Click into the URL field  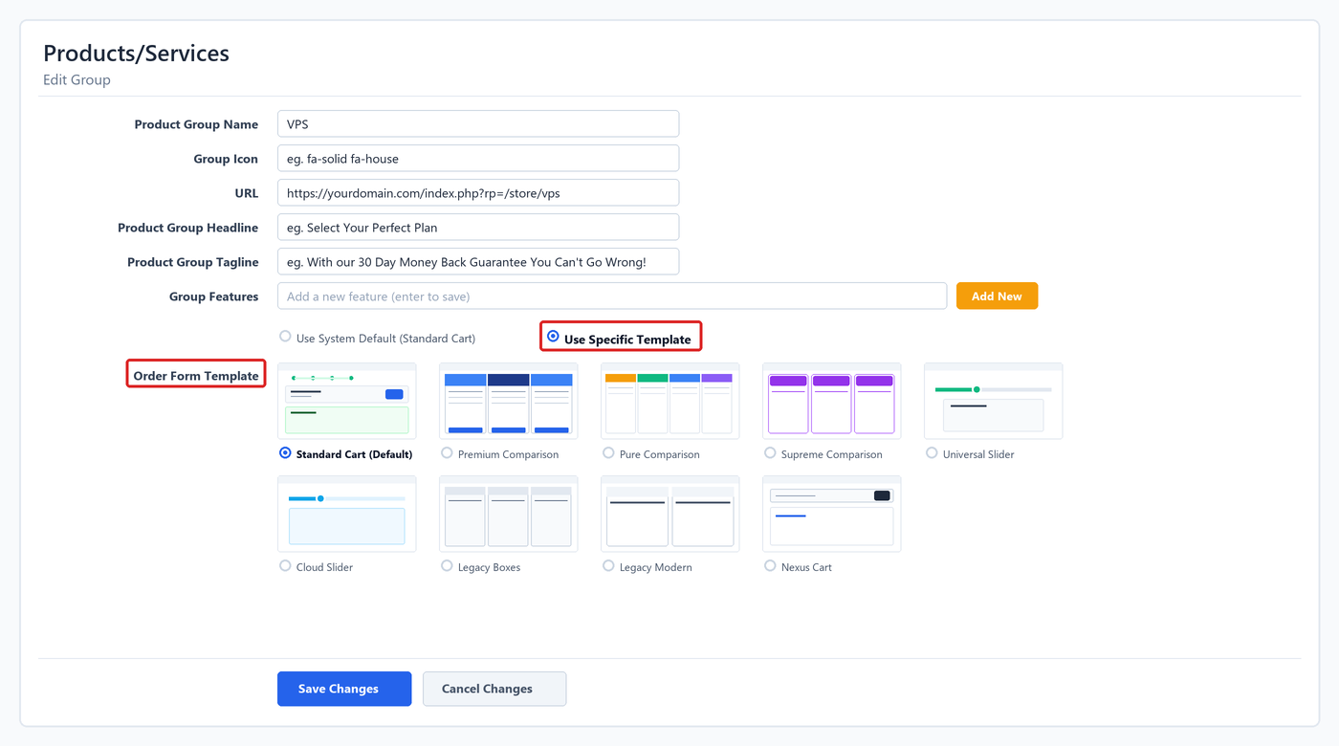coord(478,193)
